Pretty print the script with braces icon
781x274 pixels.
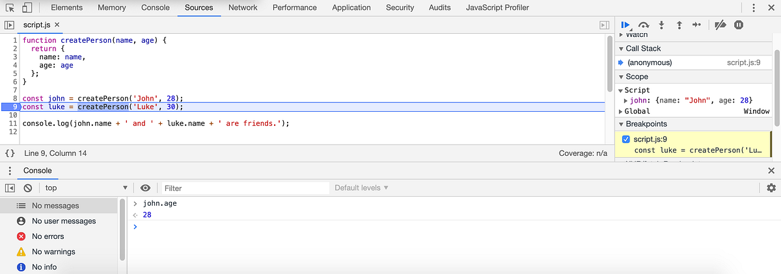[x=10, y=153]
